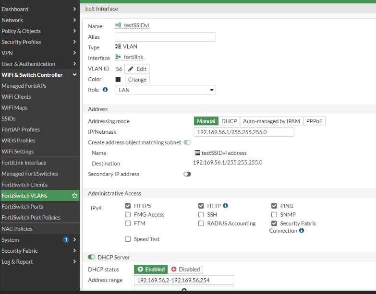
Task: Check the Speed Test checkbox
Action: click(128, 239)
